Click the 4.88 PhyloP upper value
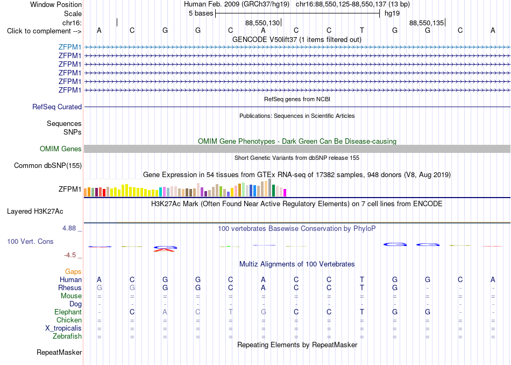The height and width of the screenshot is (365, 511). pos(69,228)
